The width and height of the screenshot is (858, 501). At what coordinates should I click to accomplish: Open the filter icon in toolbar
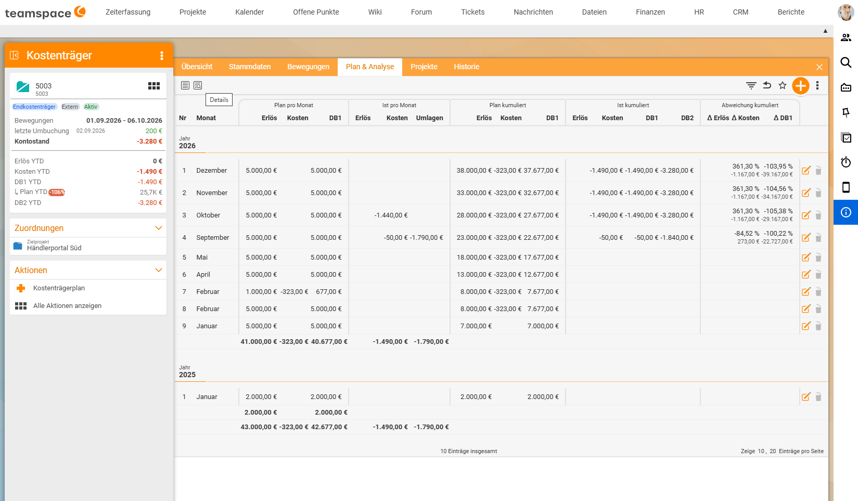(751, 85)
